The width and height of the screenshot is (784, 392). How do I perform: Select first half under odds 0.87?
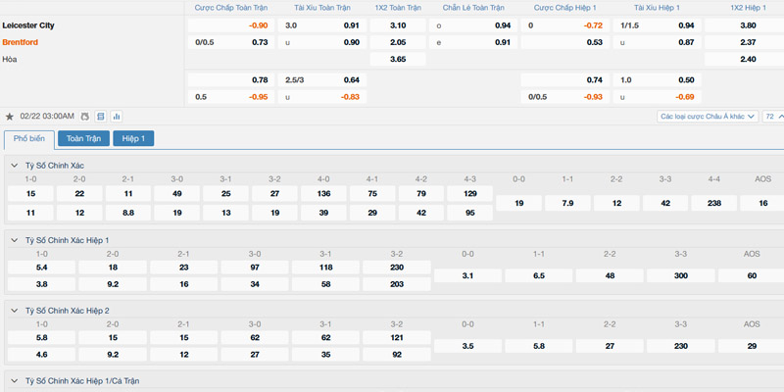point(657,42)
